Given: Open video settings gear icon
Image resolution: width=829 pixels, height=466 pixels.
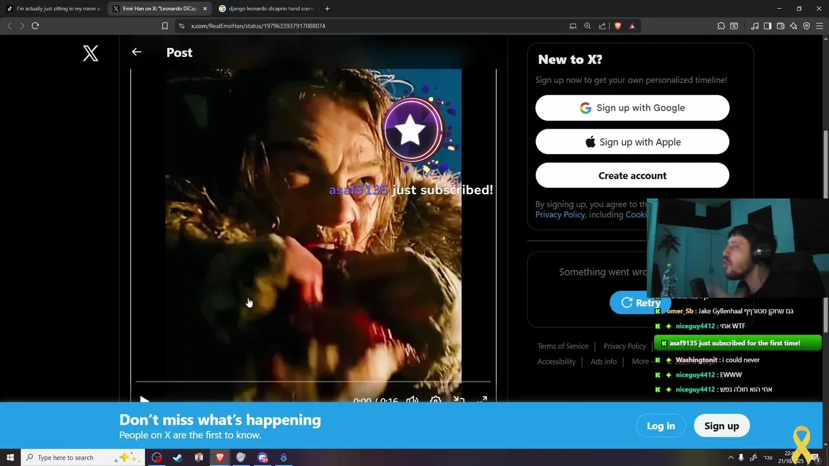Looking at the screenshot, I should pos(435,400).
